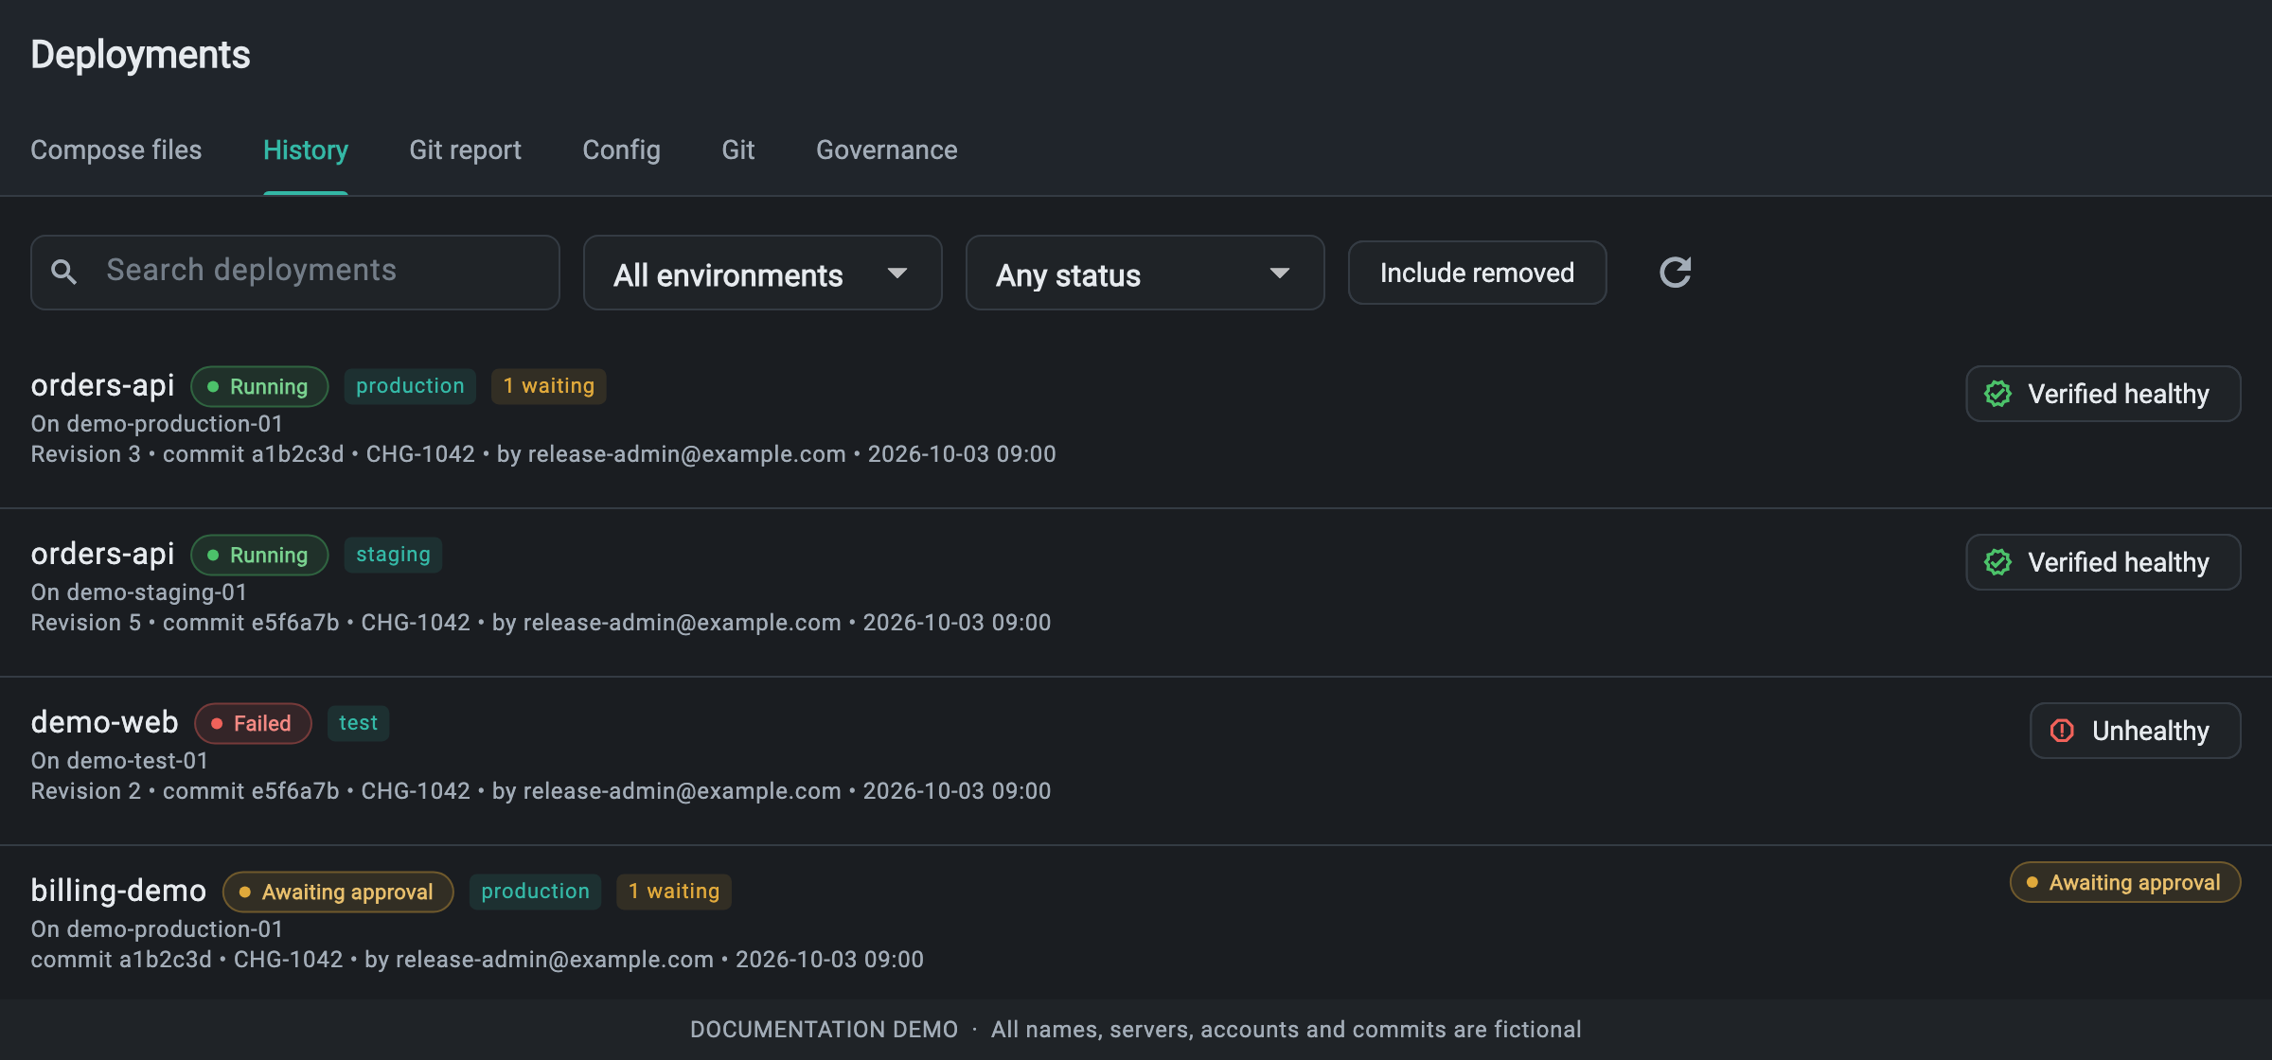Click Awaiting approval badge at right of billing-demo
This screenshot has width=2272, height=1060.
click(2124, 882)
